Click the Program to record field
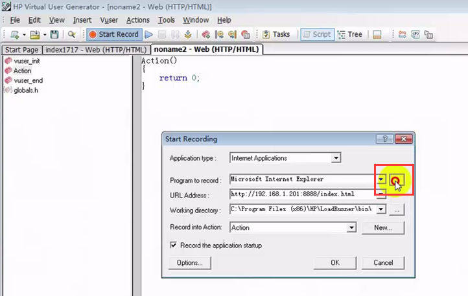Image resolution: width=468 pixels, height=296 pixels. tap(302, 179)
